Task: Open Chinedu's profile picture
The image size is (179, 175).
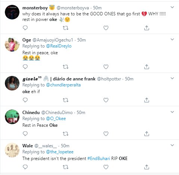Action: tap(12, 117)
